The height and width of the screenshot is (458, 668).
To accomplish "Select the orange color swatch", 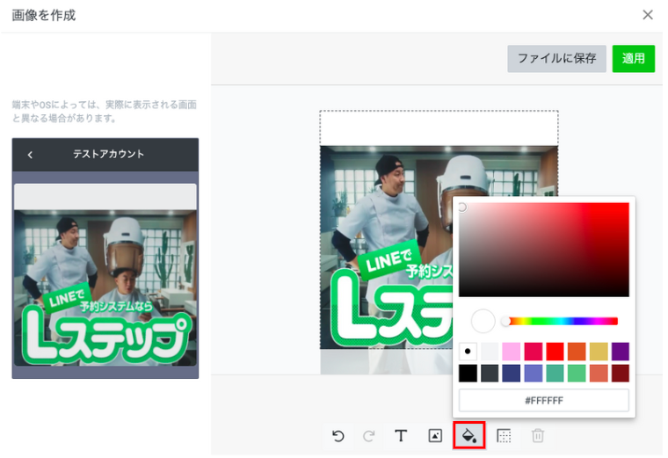I will click(577, 352).
